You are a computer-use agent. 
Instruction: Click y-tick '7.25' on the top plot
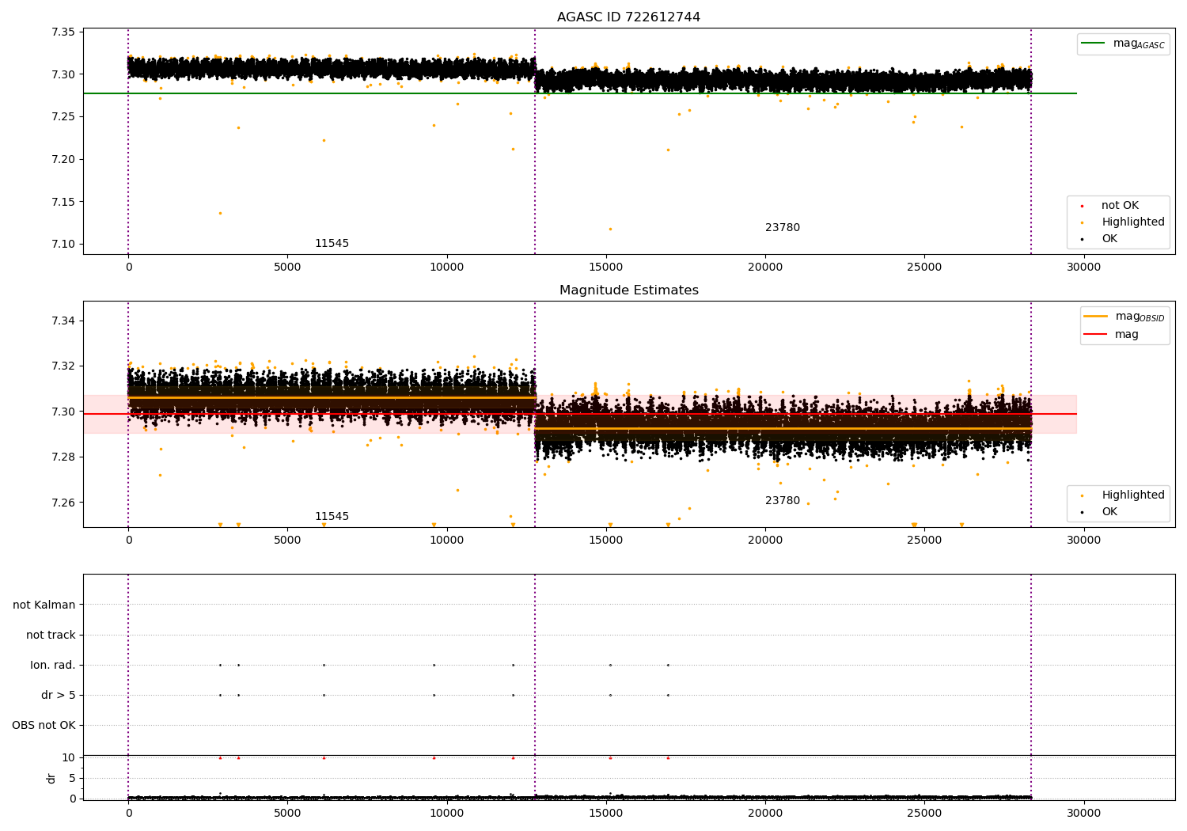(63, 117)
